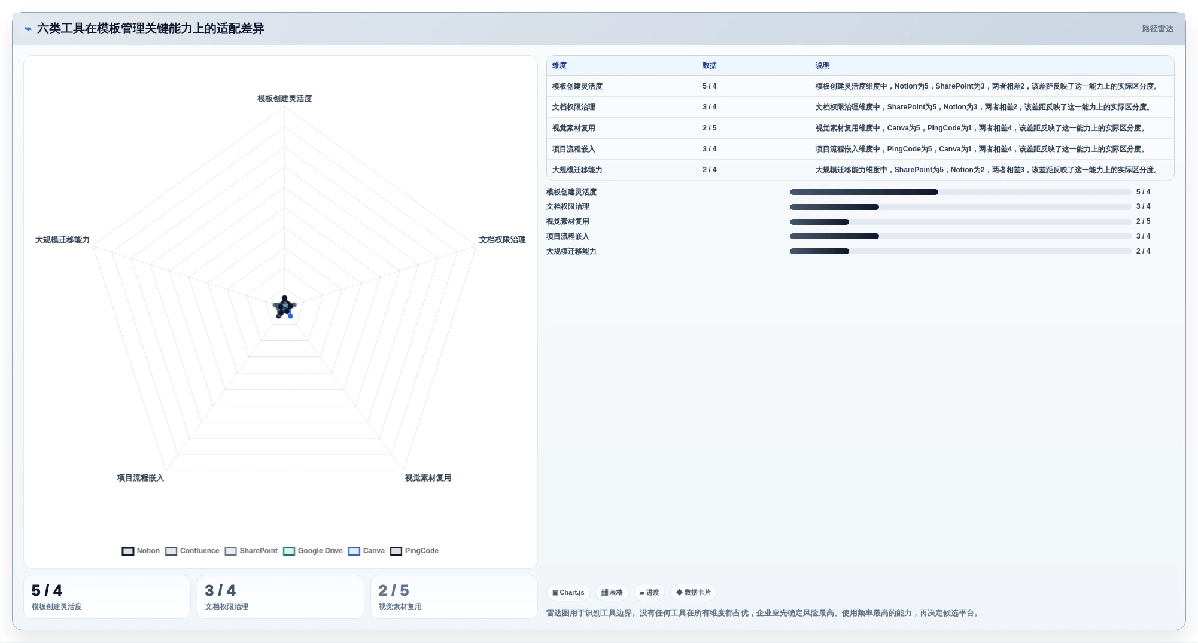The width and height of the screenshot is (1198, 643).
Task: Select the 文档权限治理 table row name
Action: click(574, 108)
